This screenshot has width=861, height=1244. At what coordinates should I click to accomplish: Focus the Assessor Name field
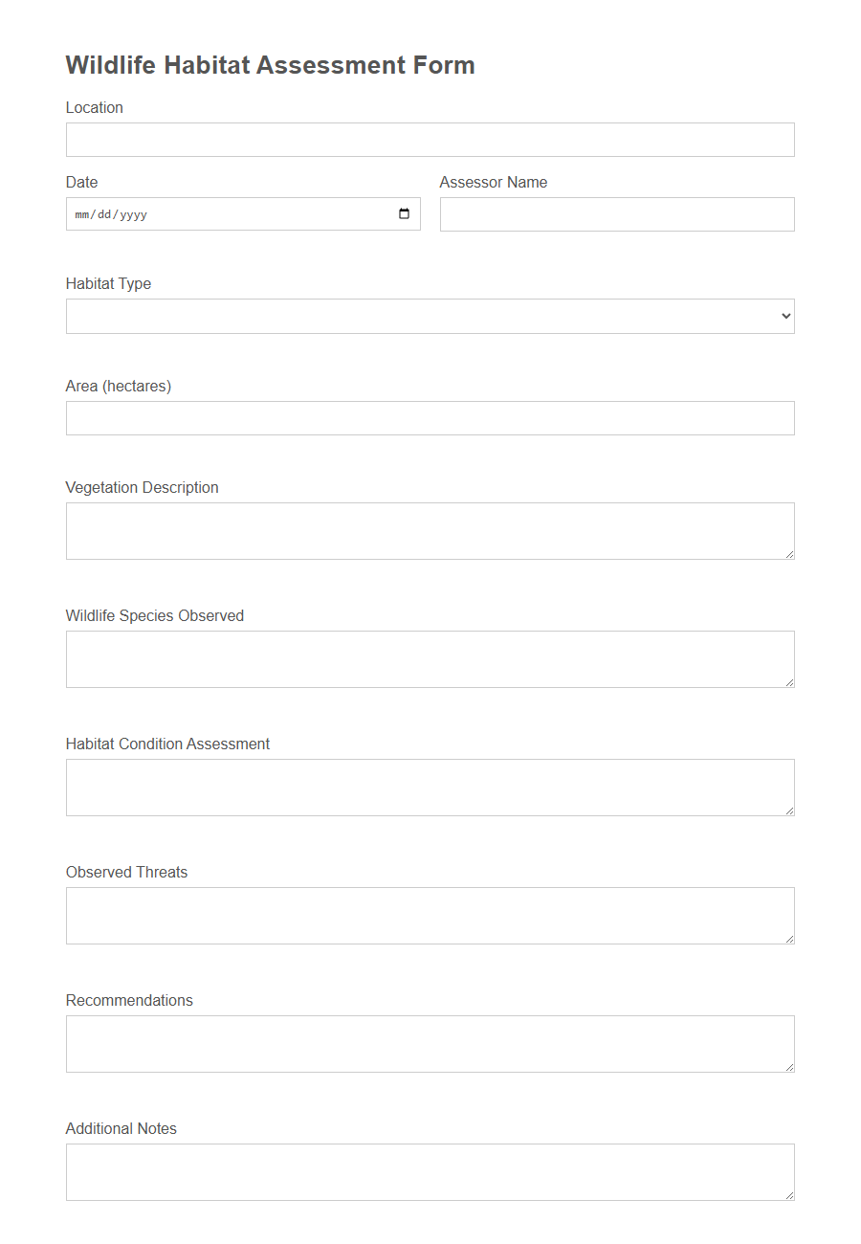tap(617, 213)
